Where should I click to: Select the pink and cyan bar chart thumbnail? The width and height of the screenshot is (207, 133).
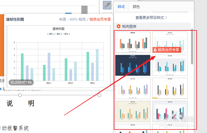pos(170,111)
